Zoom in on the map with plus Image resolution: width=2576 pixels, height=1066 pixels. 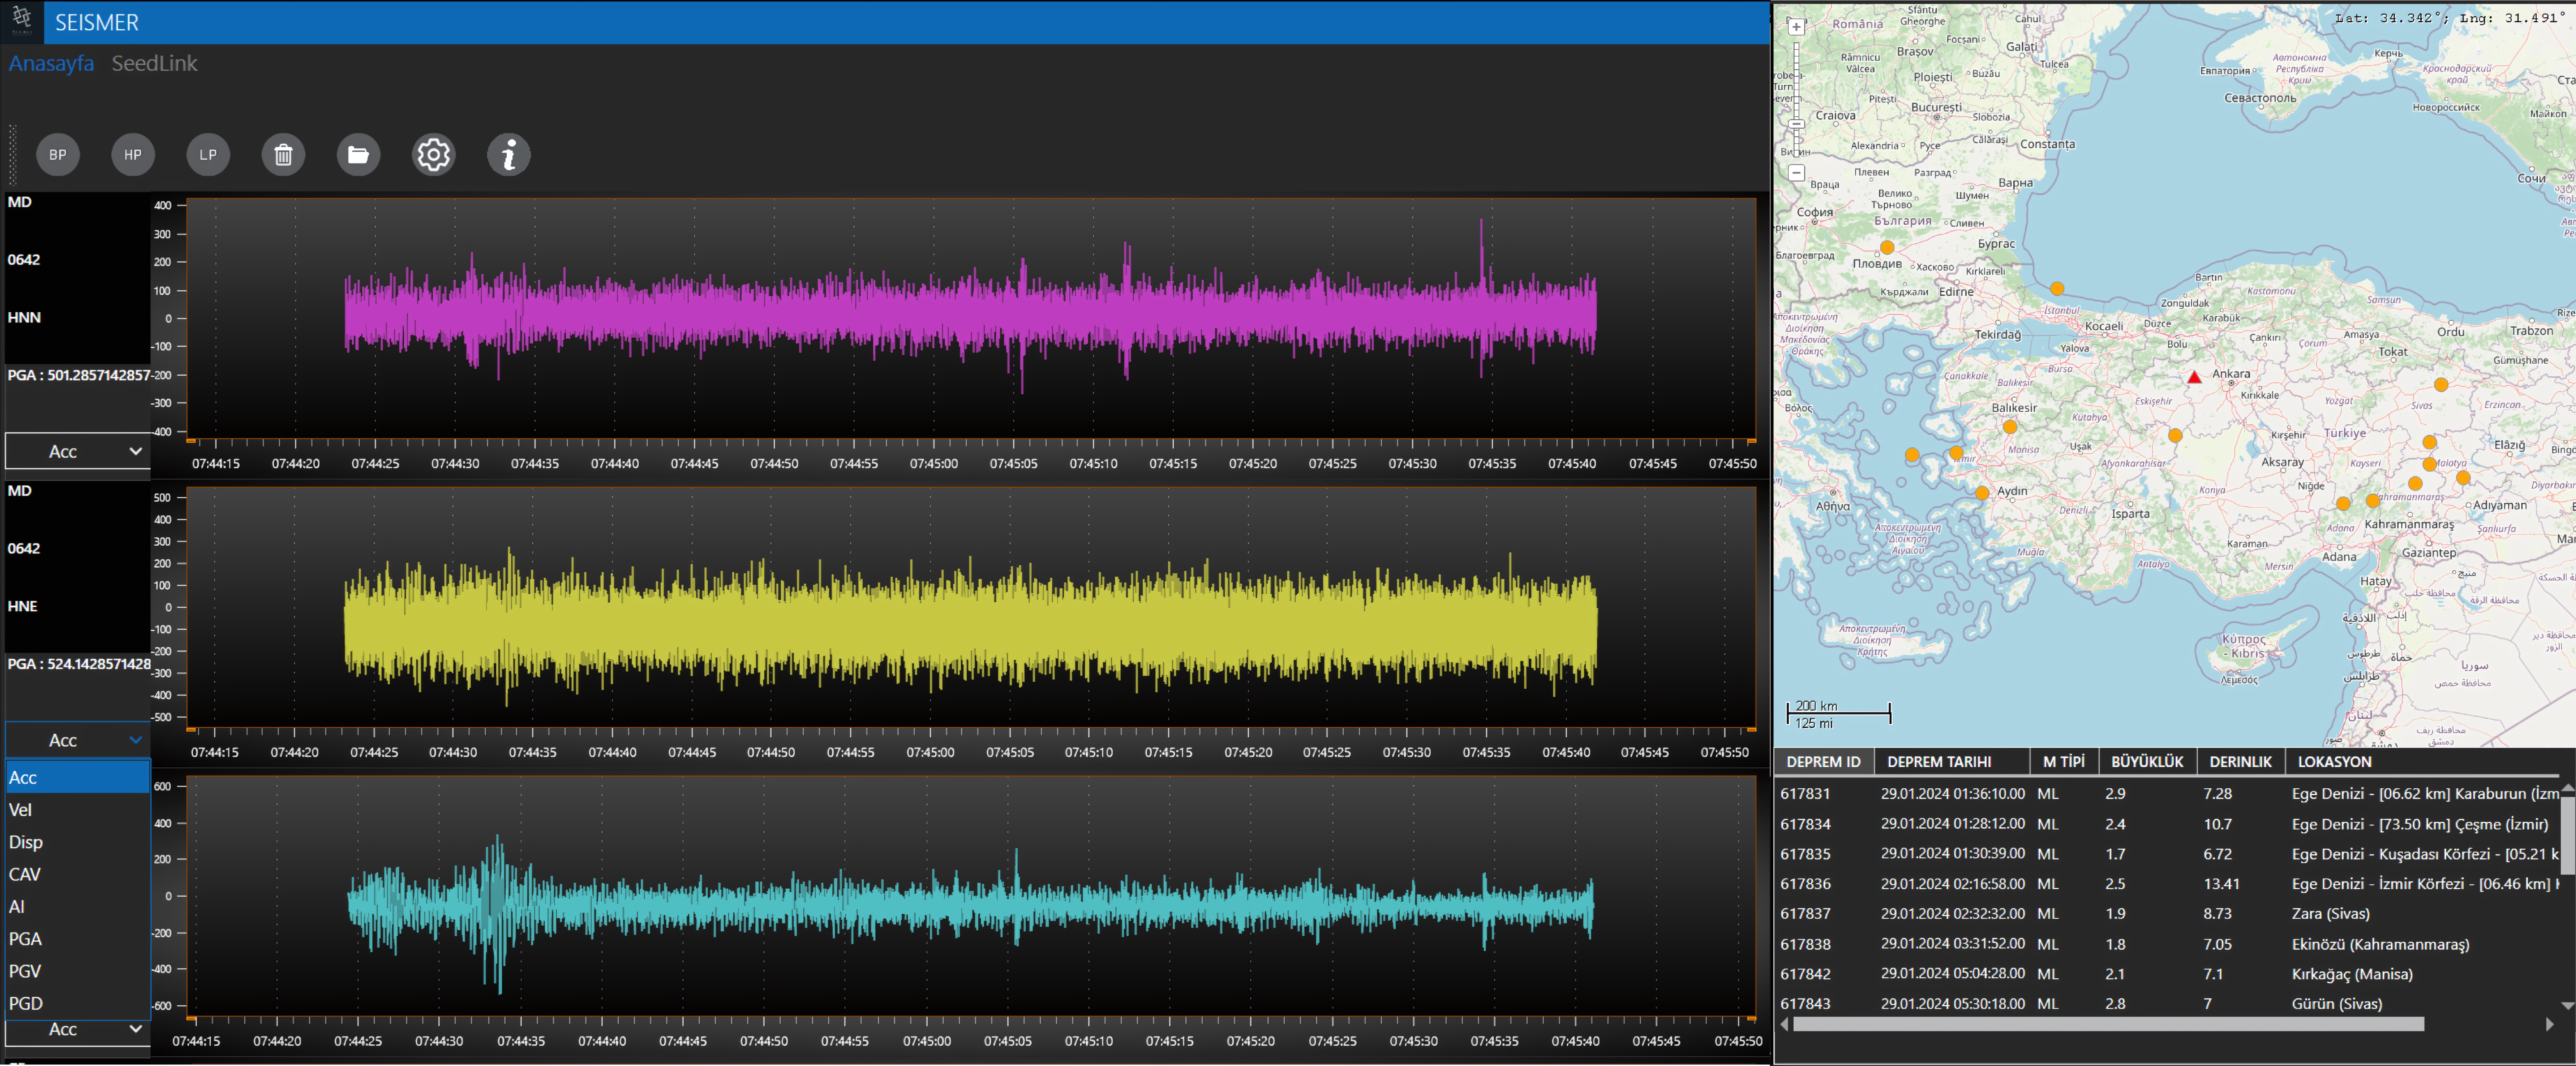pyautogui.click(x=1796, y=27)
